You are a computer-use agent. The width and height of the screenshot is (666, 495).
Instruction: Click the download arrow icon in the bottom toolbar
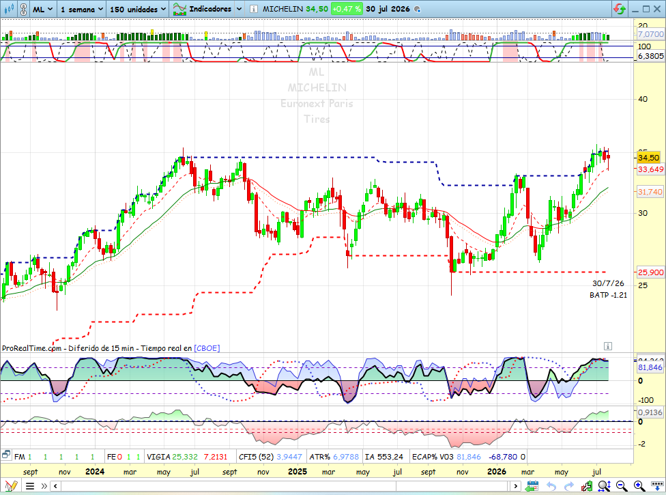coord(657,485)
